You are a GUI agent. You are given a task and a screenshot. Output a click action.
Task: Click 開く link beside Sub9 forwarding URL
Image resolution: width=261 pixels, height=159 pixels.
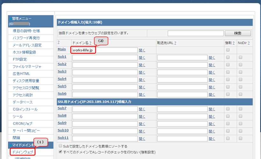pos(212,124)
